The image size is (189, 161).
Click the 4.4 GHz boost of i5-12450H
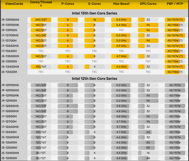[121, 158]
